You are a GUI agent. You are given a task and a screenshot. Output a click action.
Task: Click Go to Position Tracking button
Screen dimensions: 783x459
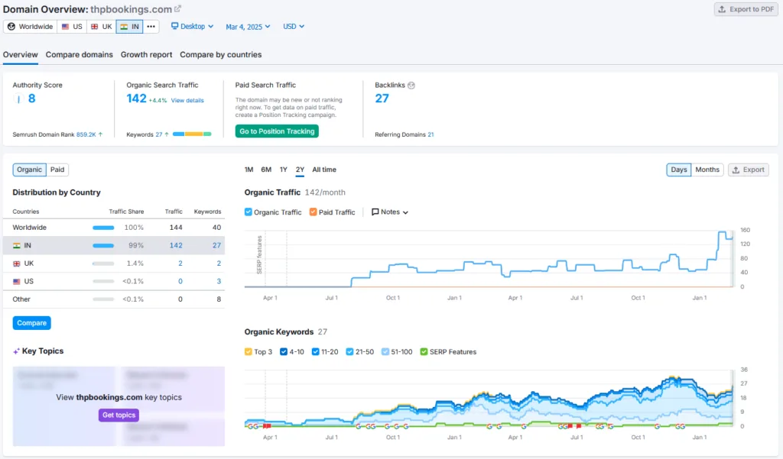(x=277, y=131)
